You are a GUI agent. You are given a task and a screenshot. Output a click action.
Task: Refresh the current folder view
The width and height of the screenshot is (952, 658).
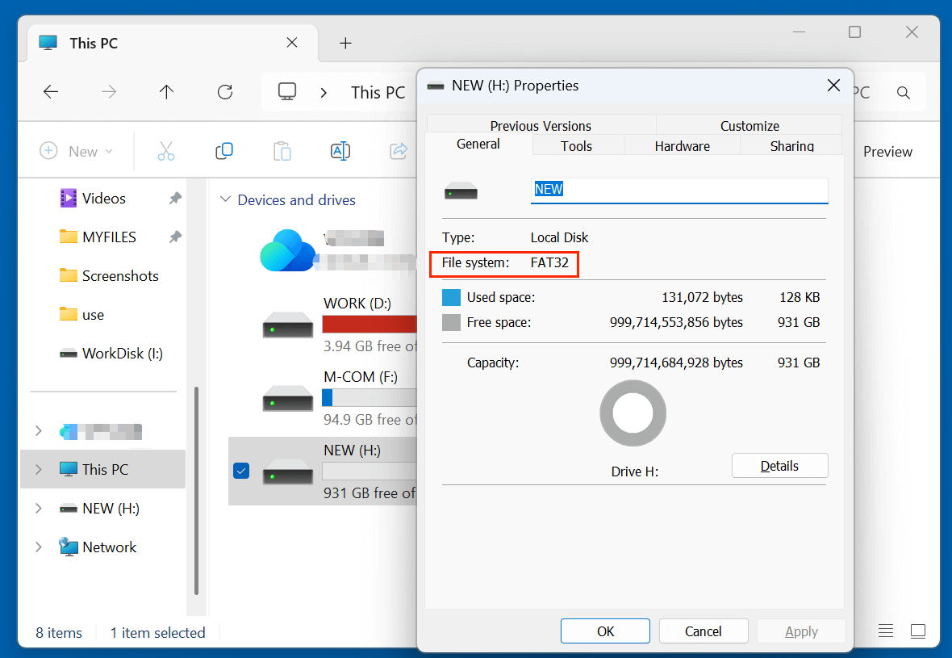click(x=224, y=92)
